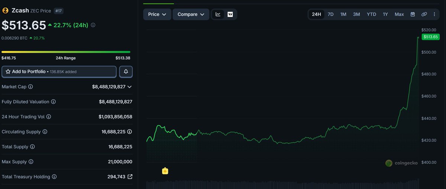Open the Compare dropdown

[x=191, y=14]
